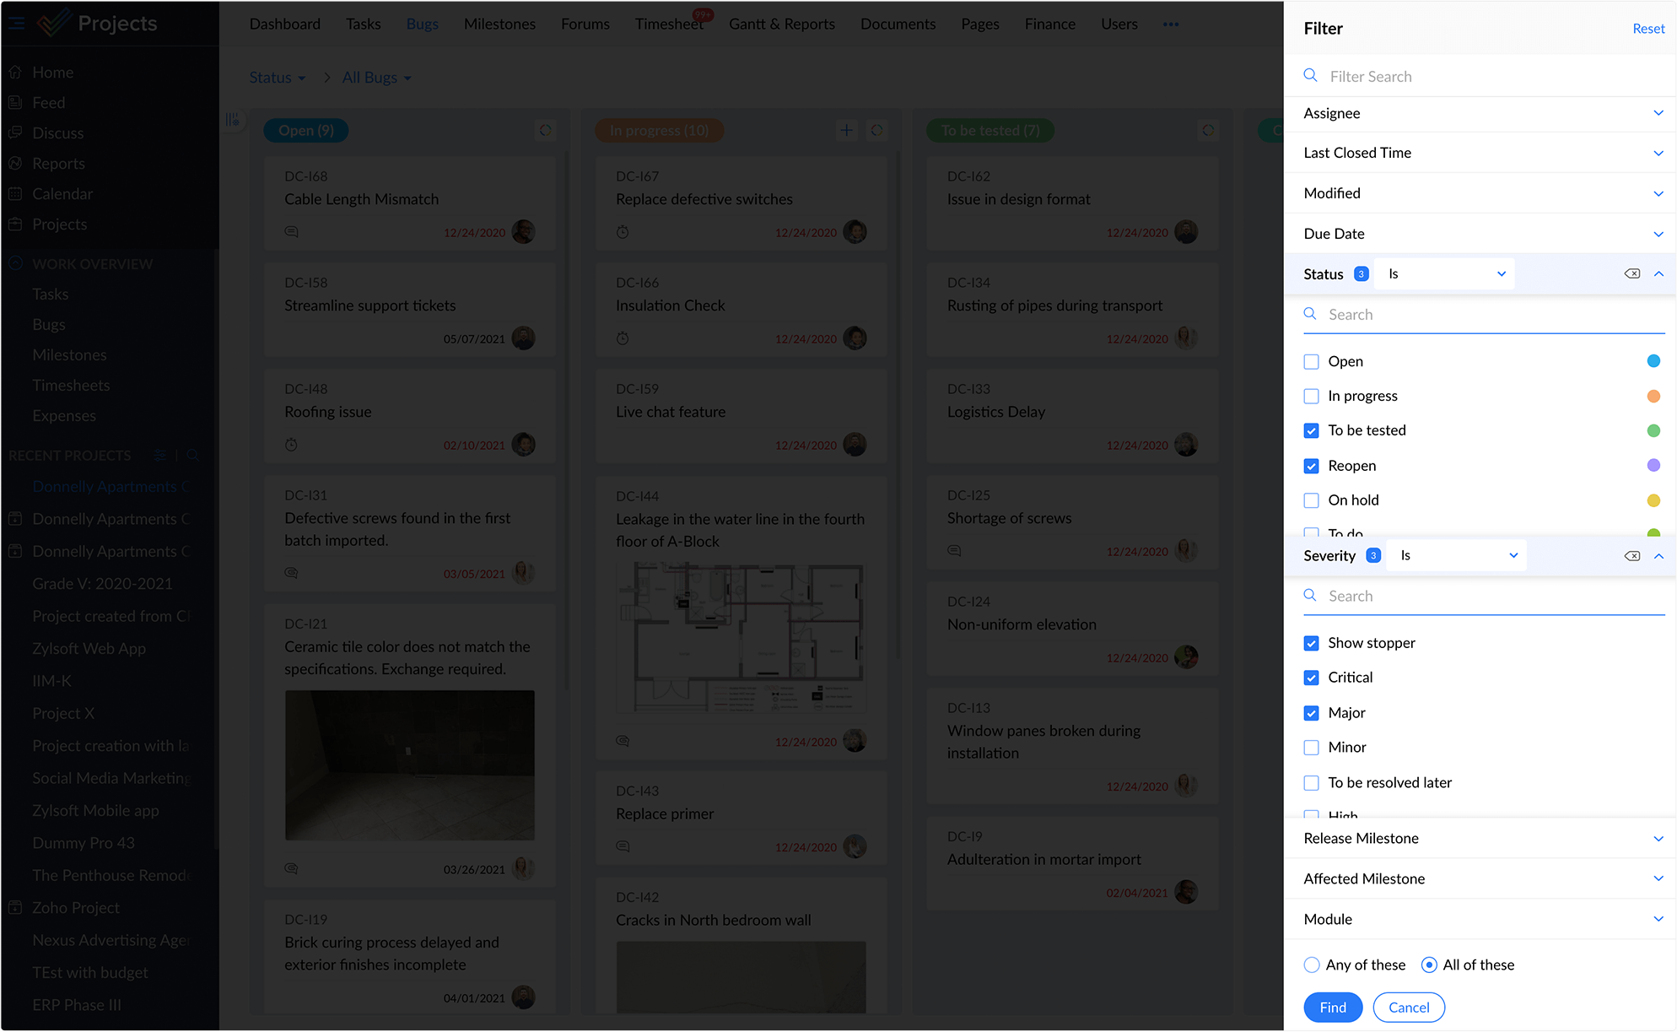Clear the Status filter selection icon
This screenshot has width=1677, height=1032.
click(1632, 273)
